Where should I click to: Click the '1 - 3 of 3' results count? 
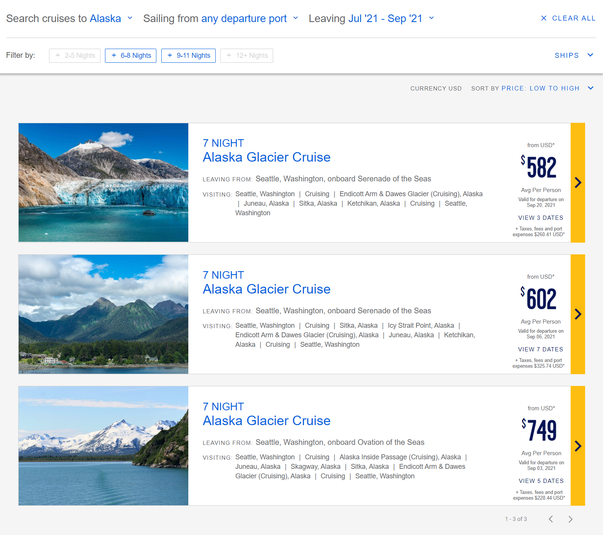point(516,519)
